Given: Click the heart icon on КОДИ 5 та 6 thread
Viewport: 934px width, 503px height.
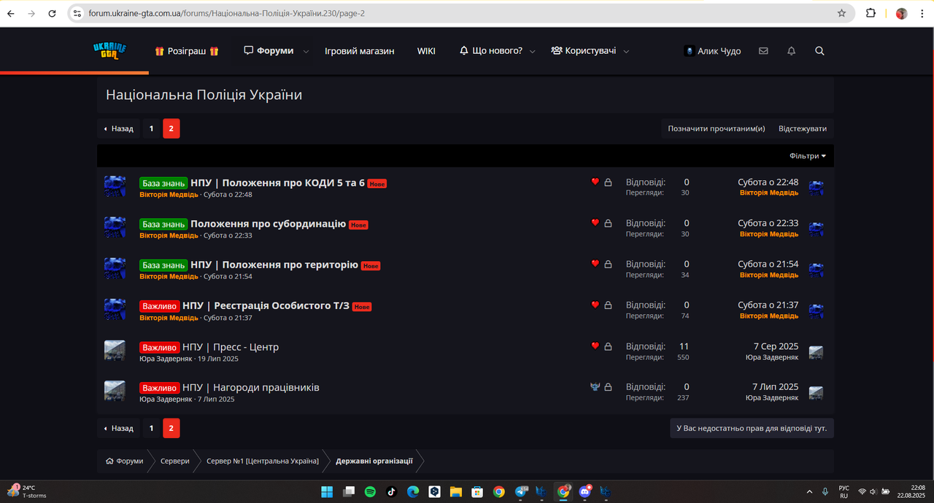Looking at the screenshot, I should click(x=595, y=182).
